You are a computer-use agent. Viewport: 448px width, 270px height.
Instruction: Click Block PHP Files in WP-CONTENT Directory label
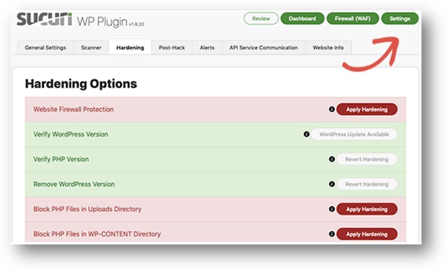click(97, 234)
